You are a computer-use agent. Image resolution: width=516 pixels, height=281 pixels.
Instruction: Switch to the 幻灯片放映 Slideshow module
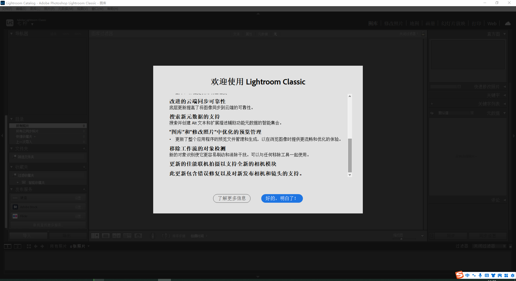453,24
